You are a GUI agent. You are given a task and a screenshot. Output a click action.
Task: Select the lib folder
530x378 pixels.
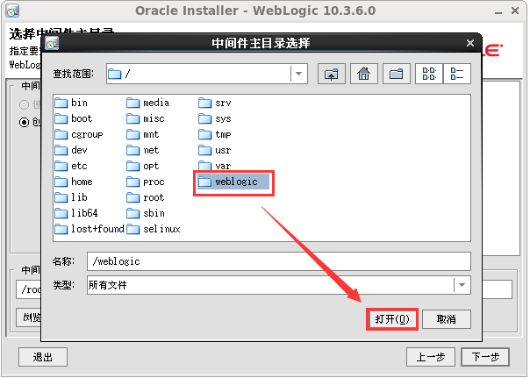(71, 197)
